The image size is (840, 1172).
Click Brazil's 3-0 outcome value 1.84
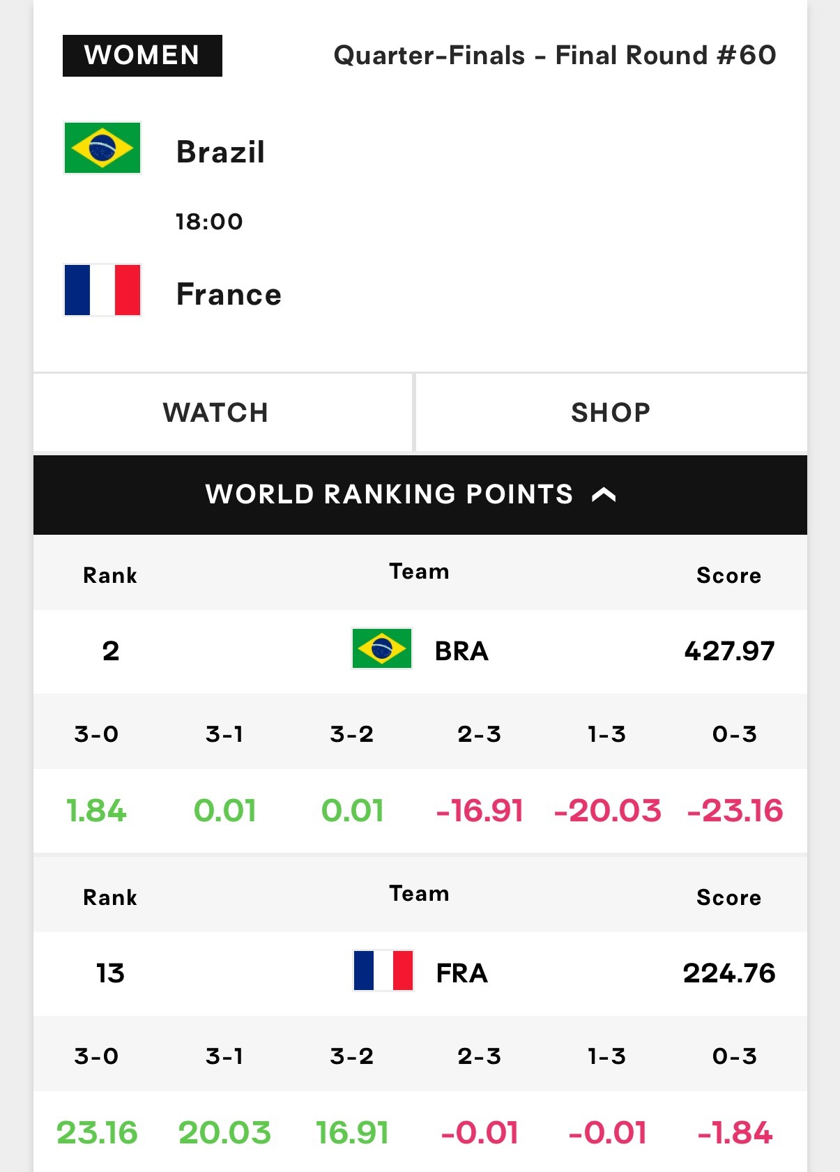point(96,810)
